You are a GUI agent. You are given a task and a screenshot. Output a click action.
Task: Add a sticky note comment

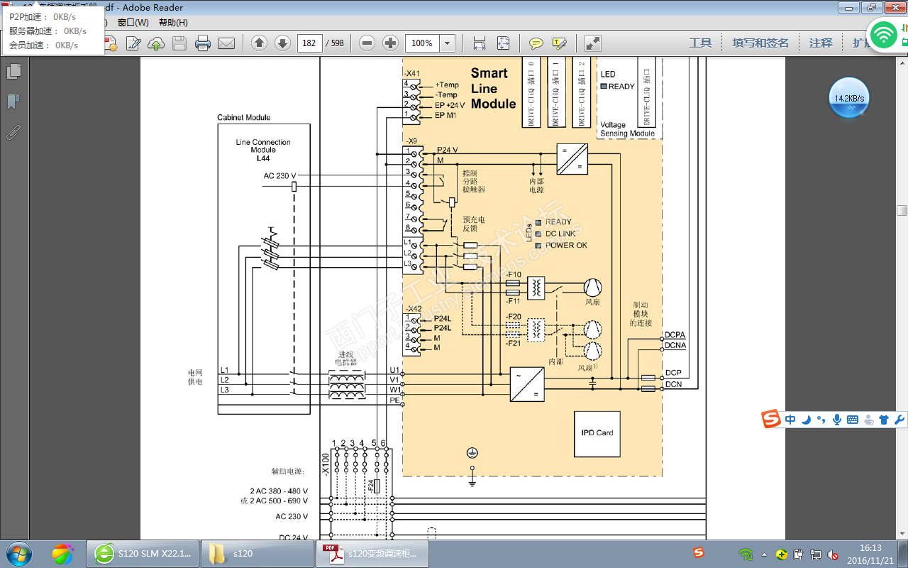[536, 43]
